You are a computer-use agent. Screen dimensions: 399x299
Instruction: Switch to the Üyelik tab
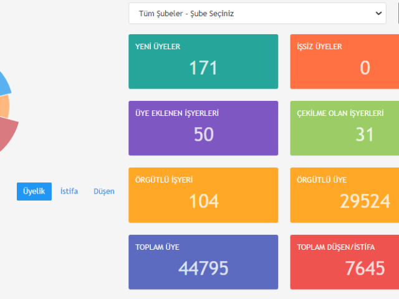(x=34, y=191)
